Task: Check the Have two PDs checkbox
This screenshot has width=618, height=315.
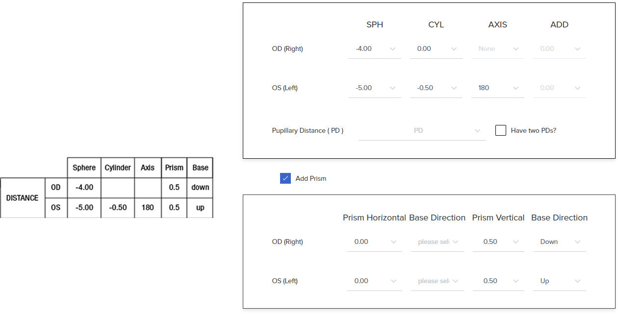Action: pyautogui.click(x=501, y=131)
